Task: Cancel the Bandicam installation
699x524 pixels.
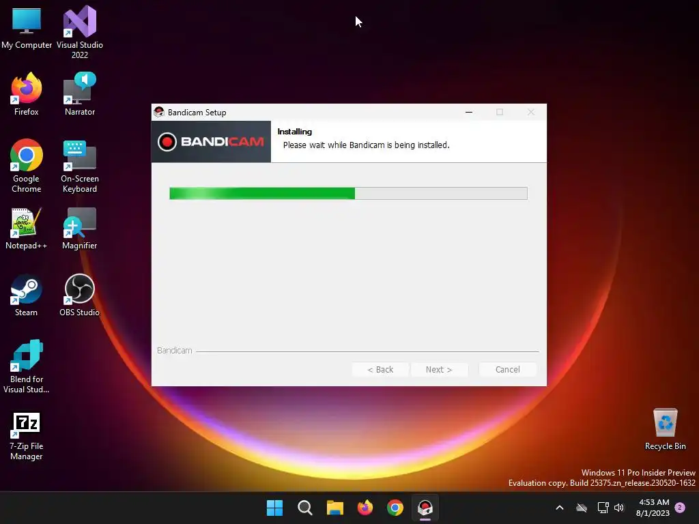Action: coord(507,369)
